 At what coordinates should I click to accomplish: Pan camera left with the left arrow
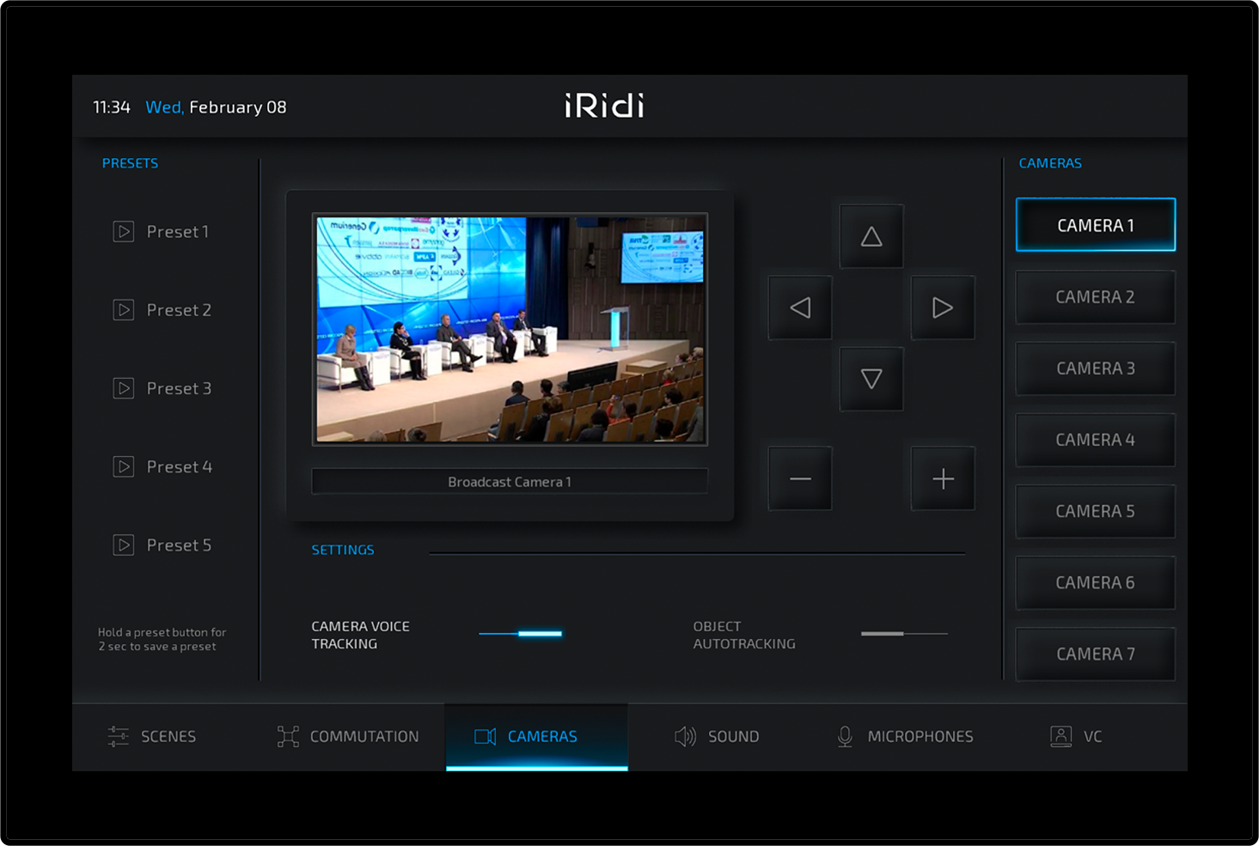pyautogui.click(x=800, y=307)
